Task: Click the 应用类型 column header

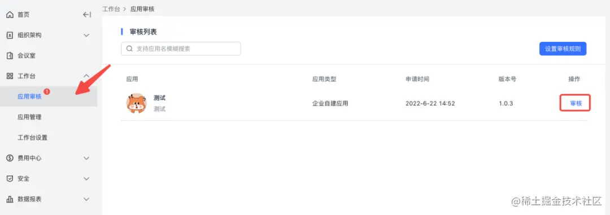Action: tap(324, 80)
